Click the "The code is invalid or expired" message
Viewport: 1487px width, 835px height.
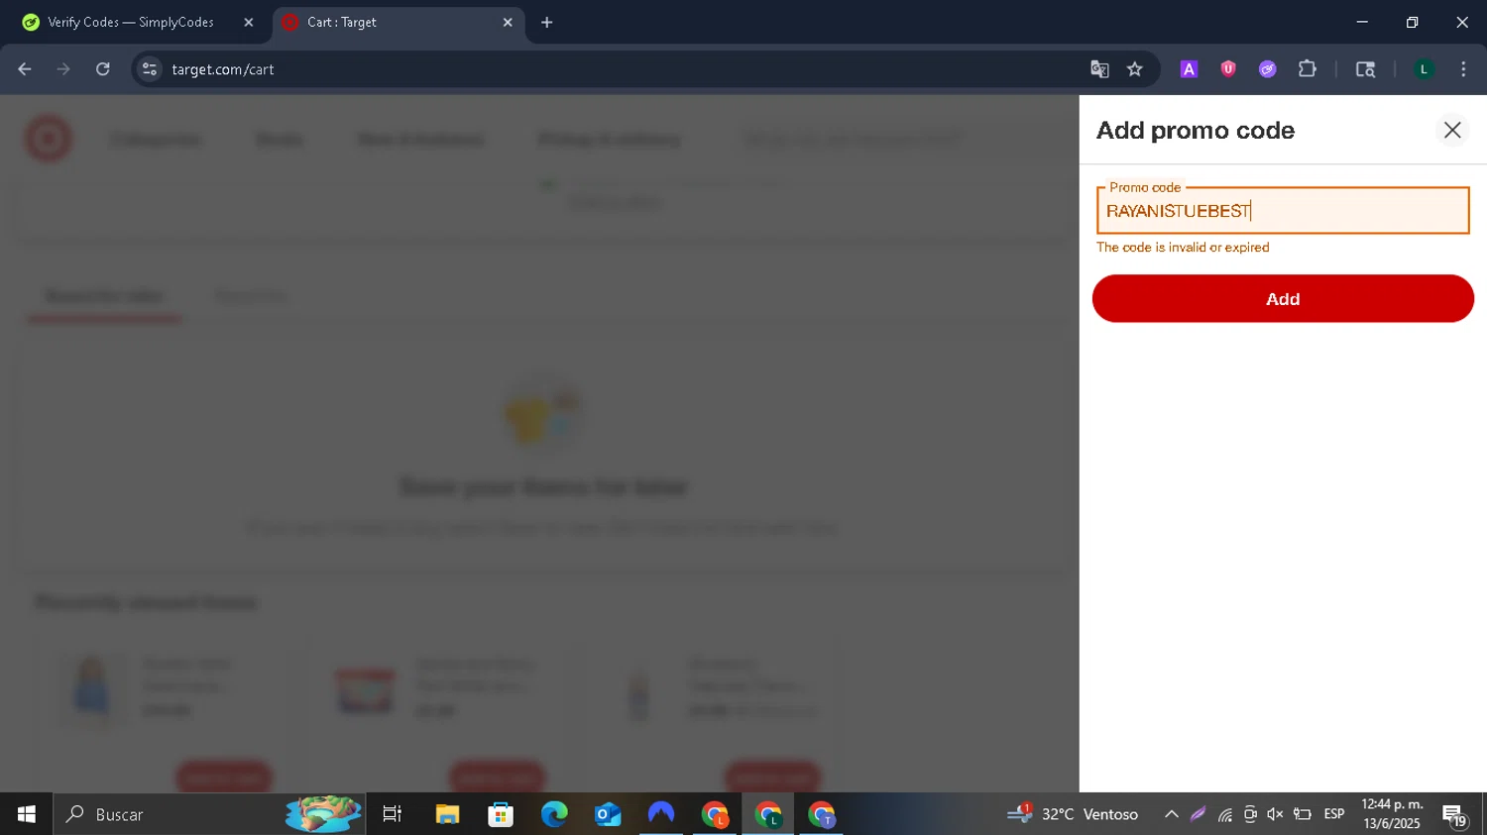coord(1183,248)
